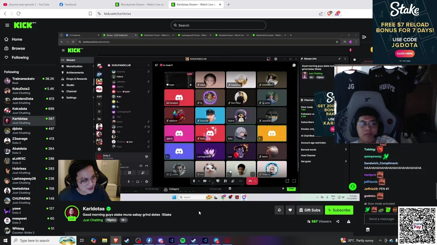Reload the Kick page
The width and height of the screenshot is (437, 245).
[x=18, y=14]
